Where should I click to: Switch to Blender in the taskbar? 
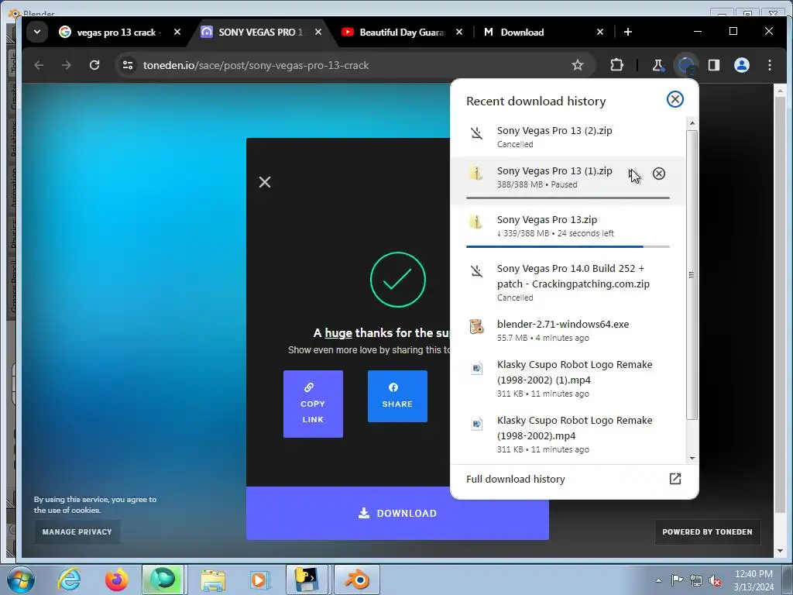pos(356,580)
